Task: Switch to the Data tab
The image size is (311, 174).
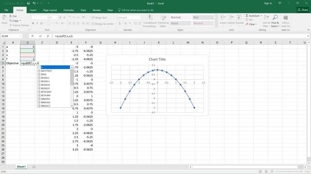Action: tap(83, 10)
